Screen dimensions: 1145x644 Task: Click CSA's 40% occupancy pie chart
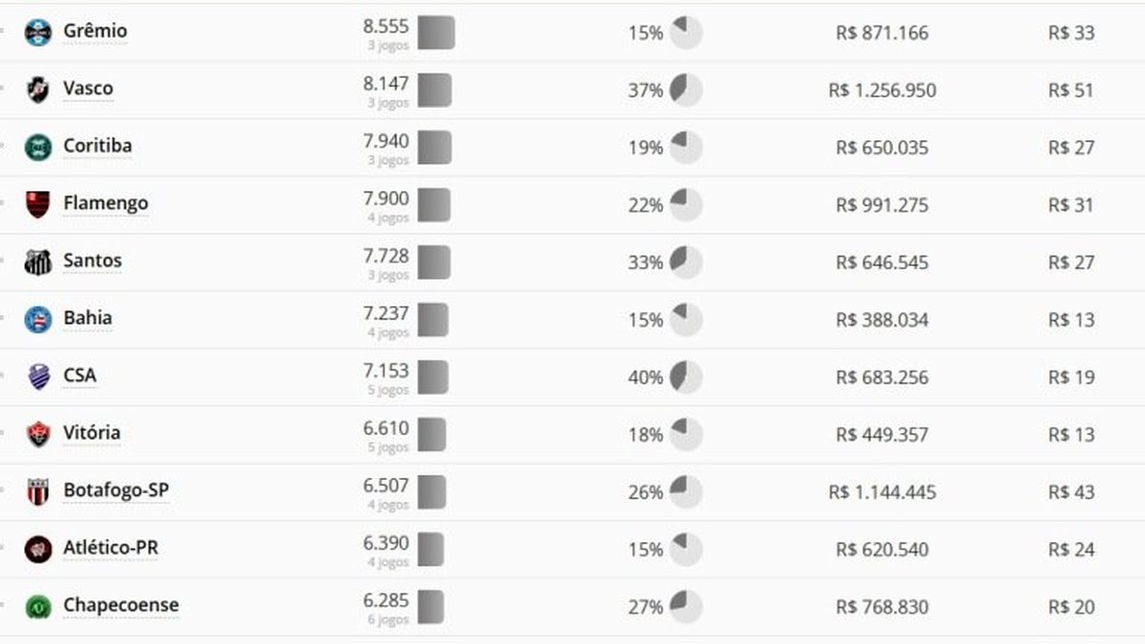pyautogui.click(x=686, y=377)
